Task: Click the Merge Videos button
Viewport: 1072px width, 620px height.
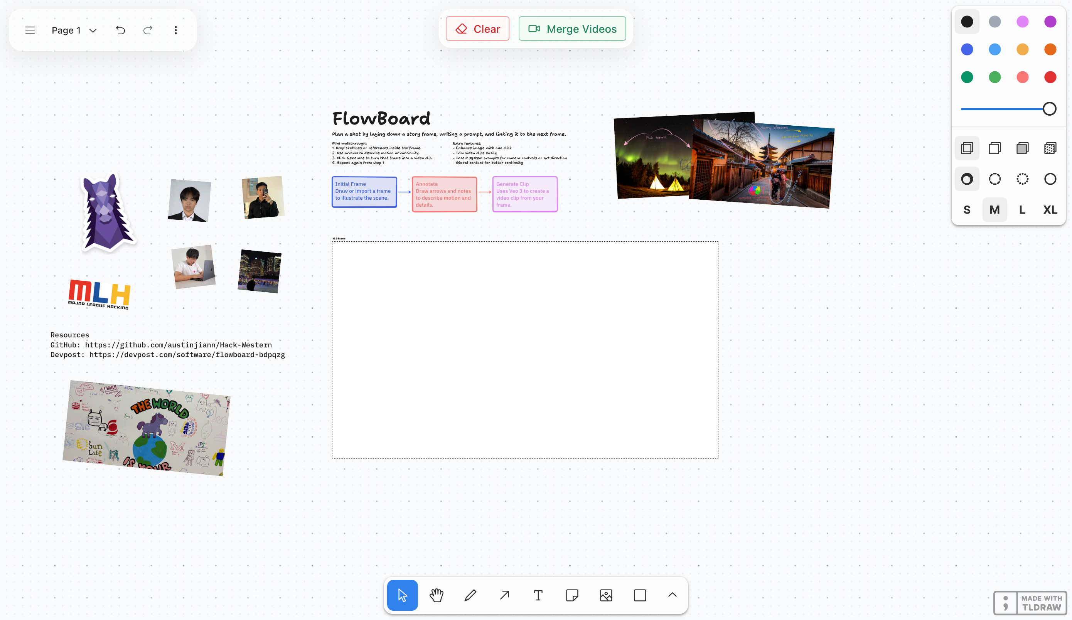Action: pos(572,29)
